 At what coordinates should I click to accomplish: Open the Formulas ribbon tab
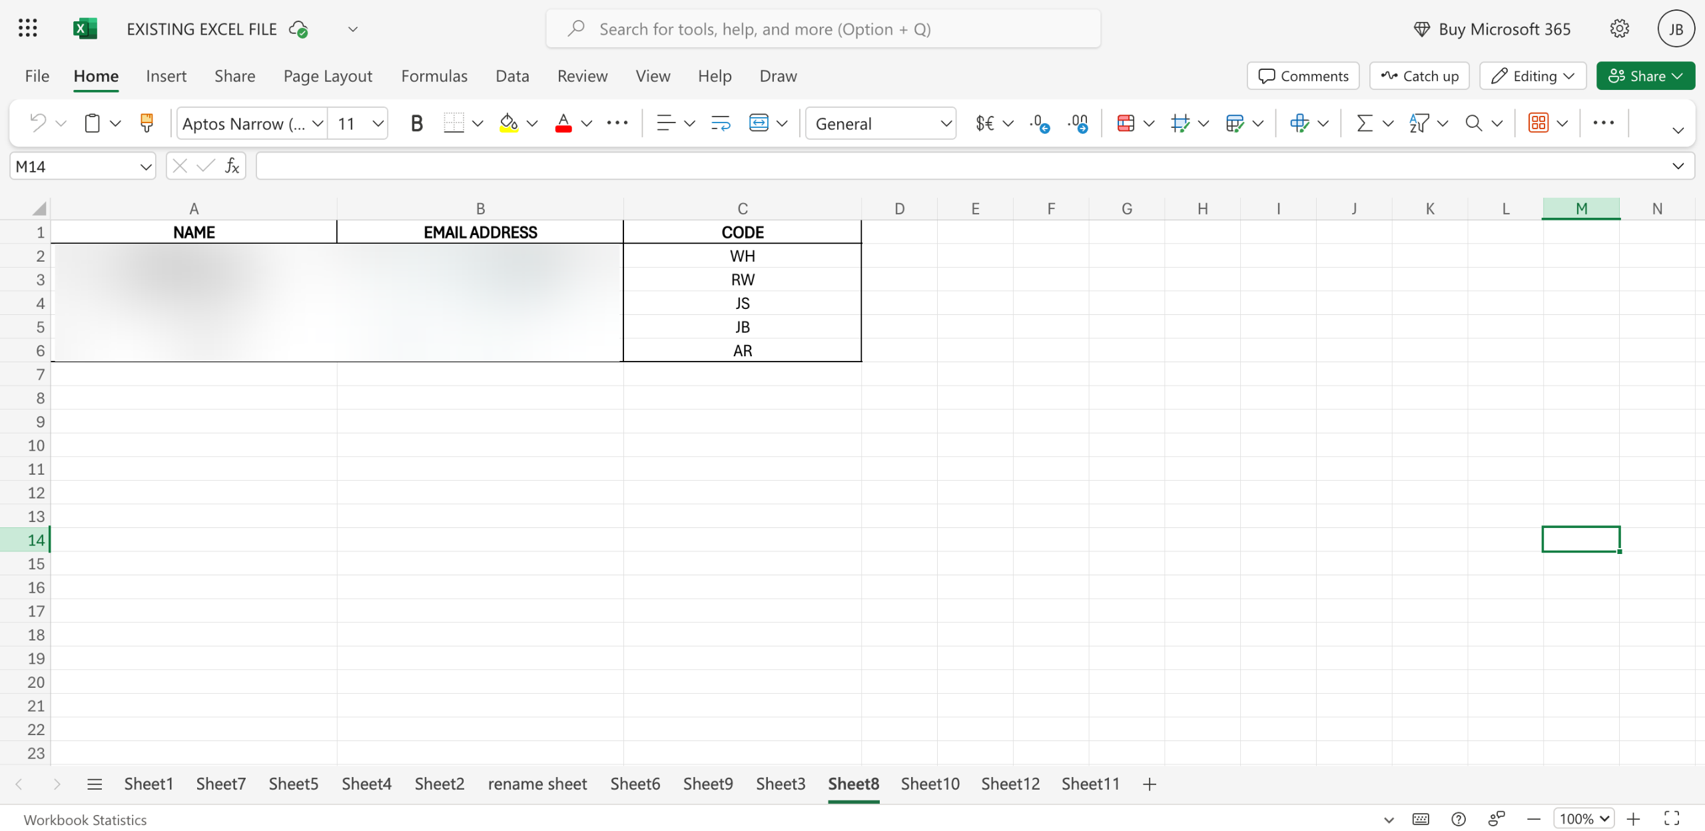click(x=434, y=76)
